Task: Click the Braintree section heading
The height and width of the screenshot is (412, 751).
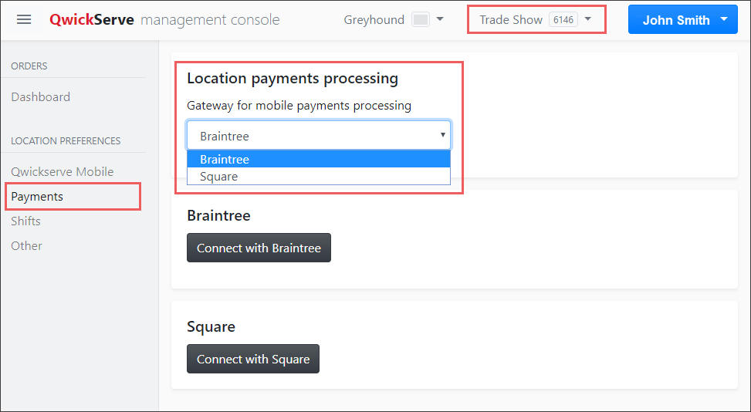Action: point(218,215)
